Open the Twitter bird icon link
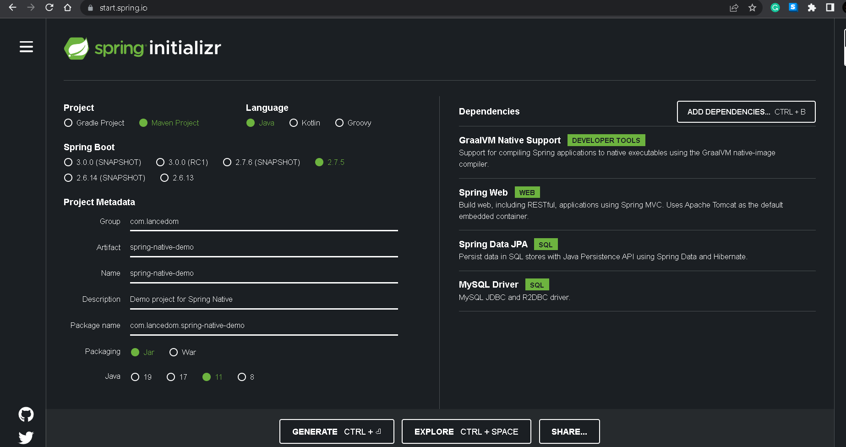 [x=26, y=437]
